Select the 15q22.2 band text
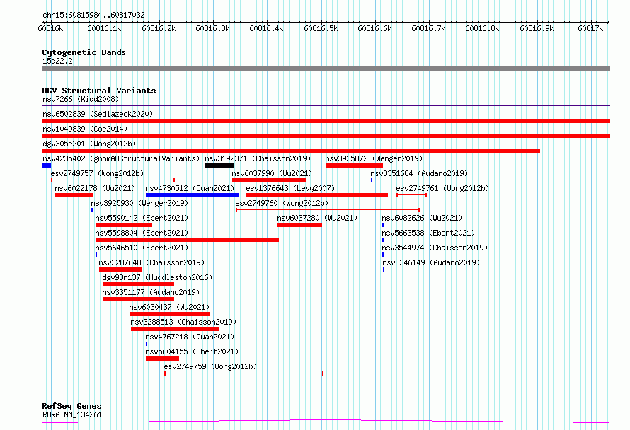This screenshot has height=430, width=630. 57,61
